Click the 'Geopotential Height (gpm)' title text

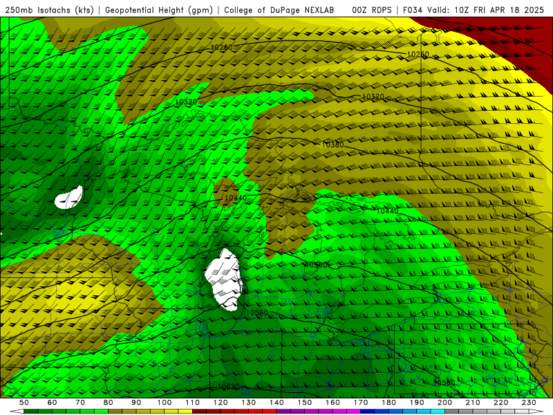pyautogui.click(x=159, y=10)
